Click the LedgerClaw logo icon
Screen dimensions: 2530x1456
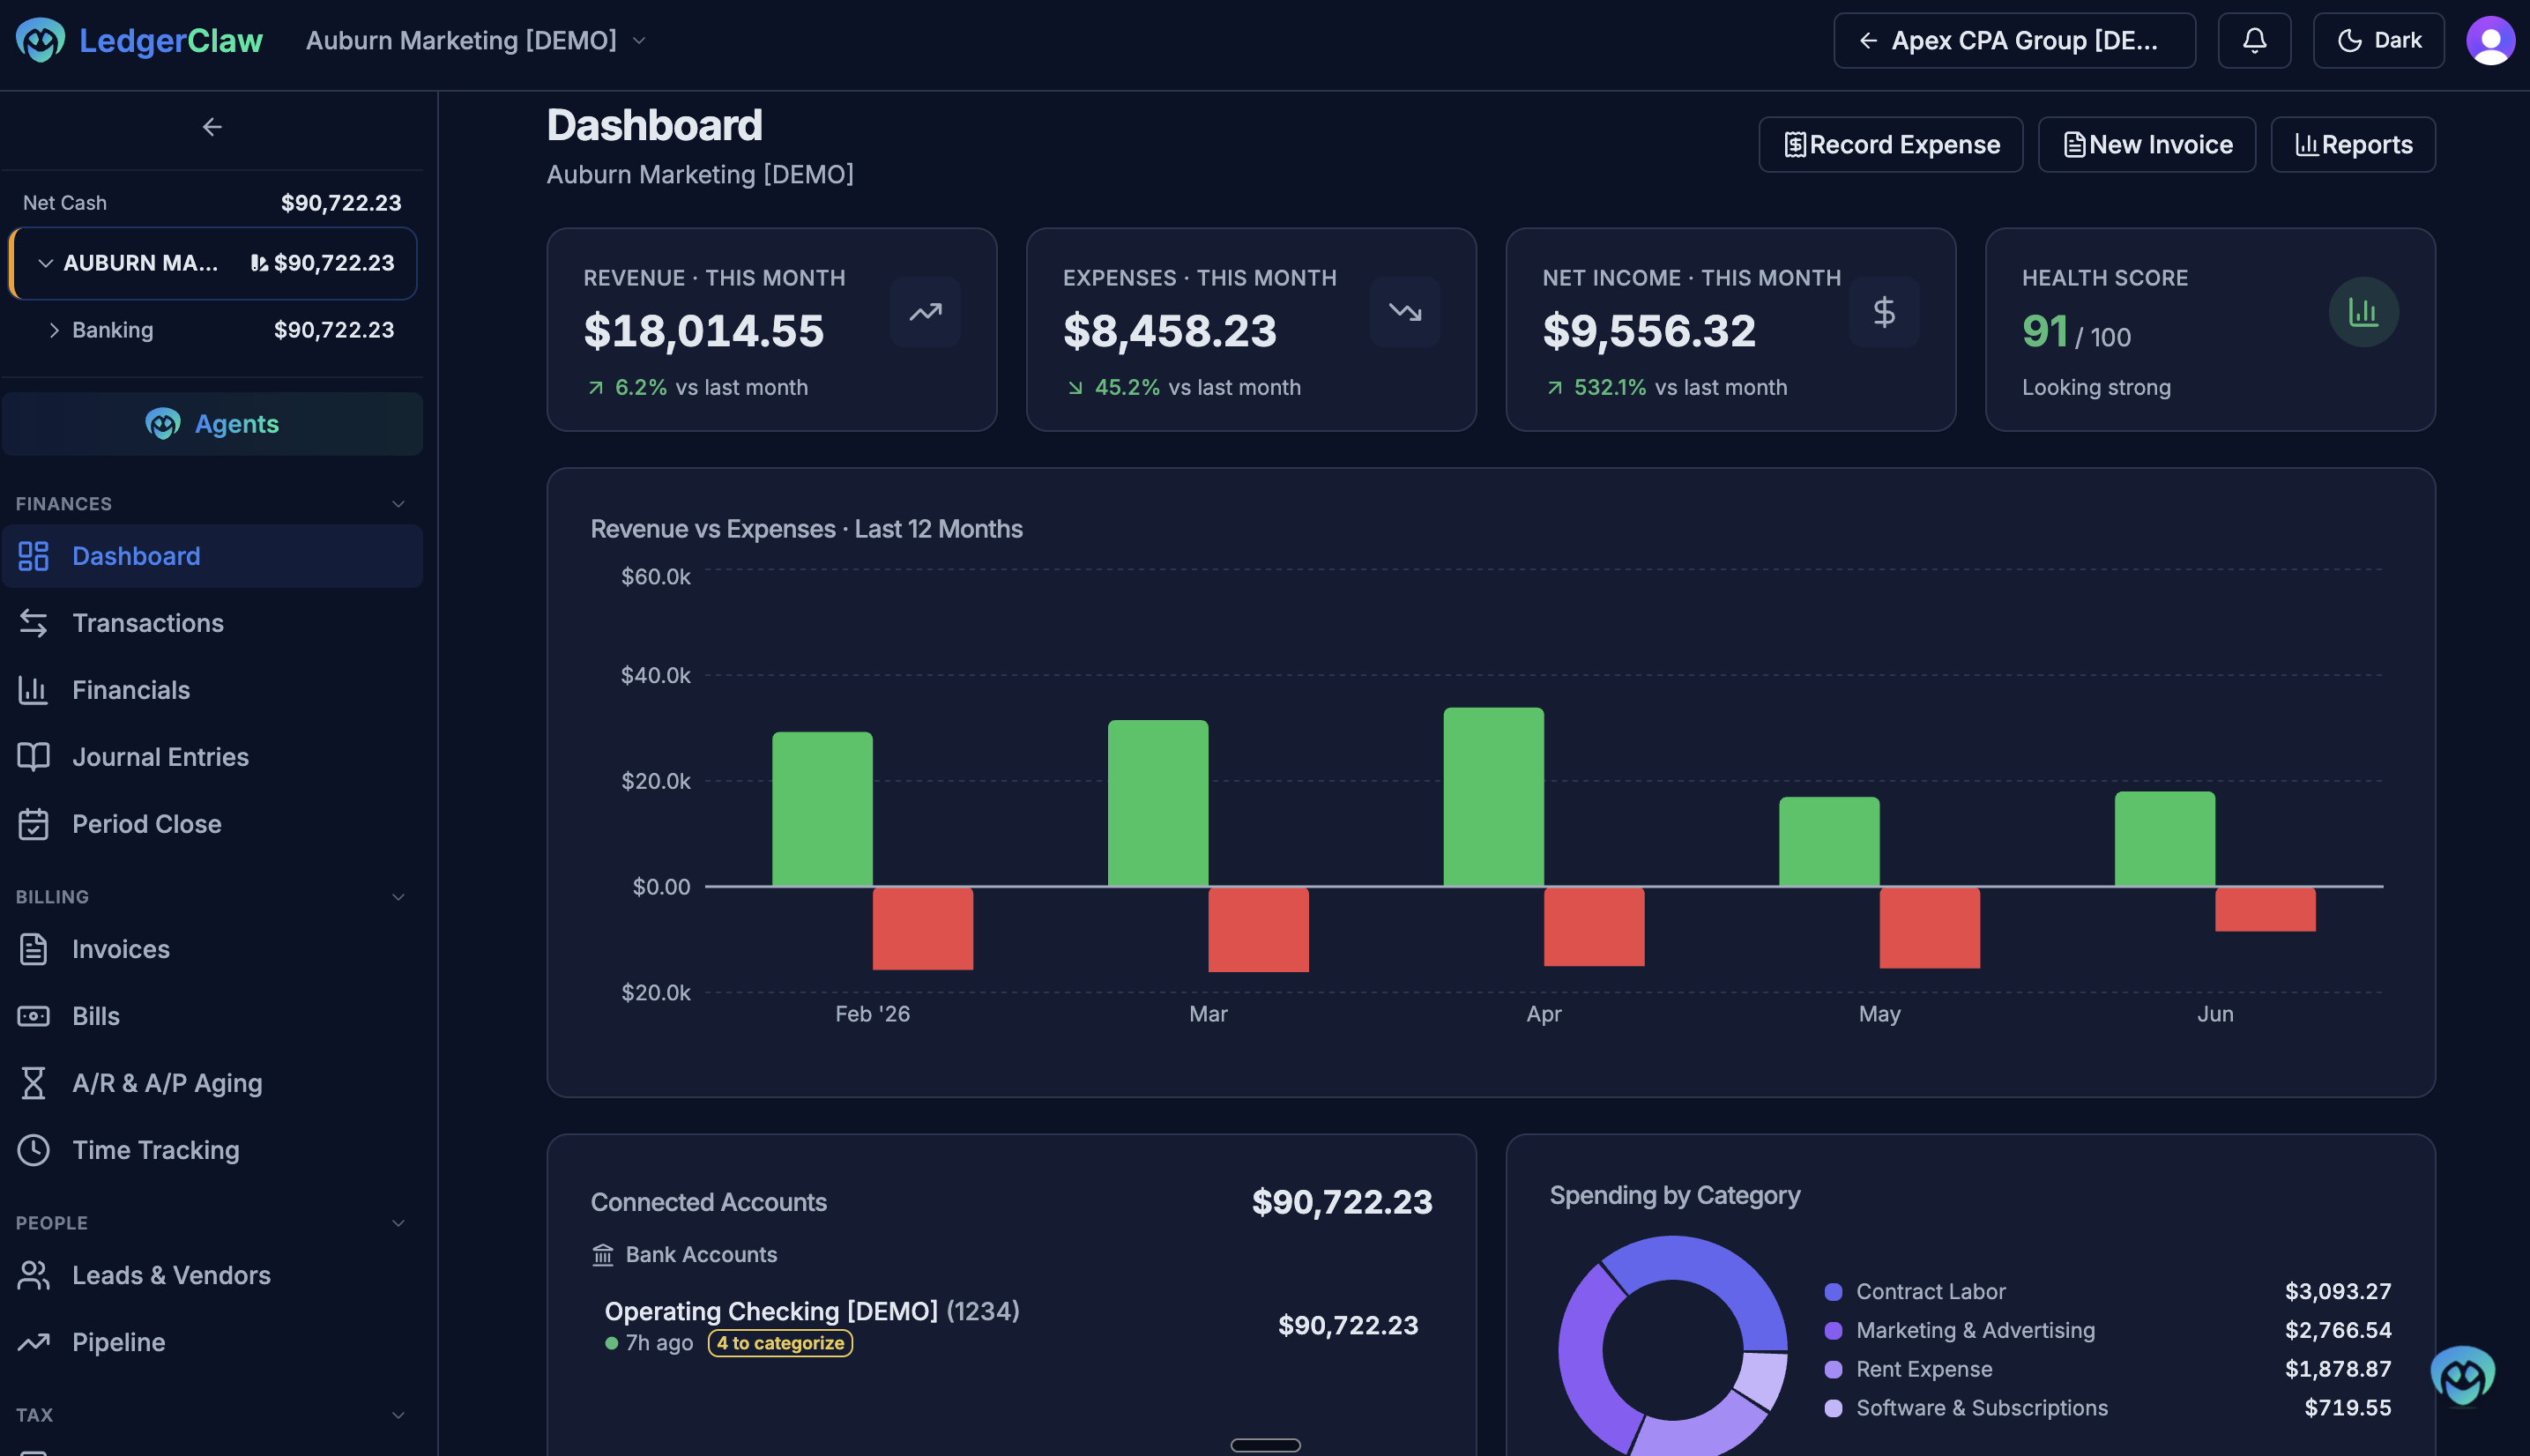coord(40,40)
